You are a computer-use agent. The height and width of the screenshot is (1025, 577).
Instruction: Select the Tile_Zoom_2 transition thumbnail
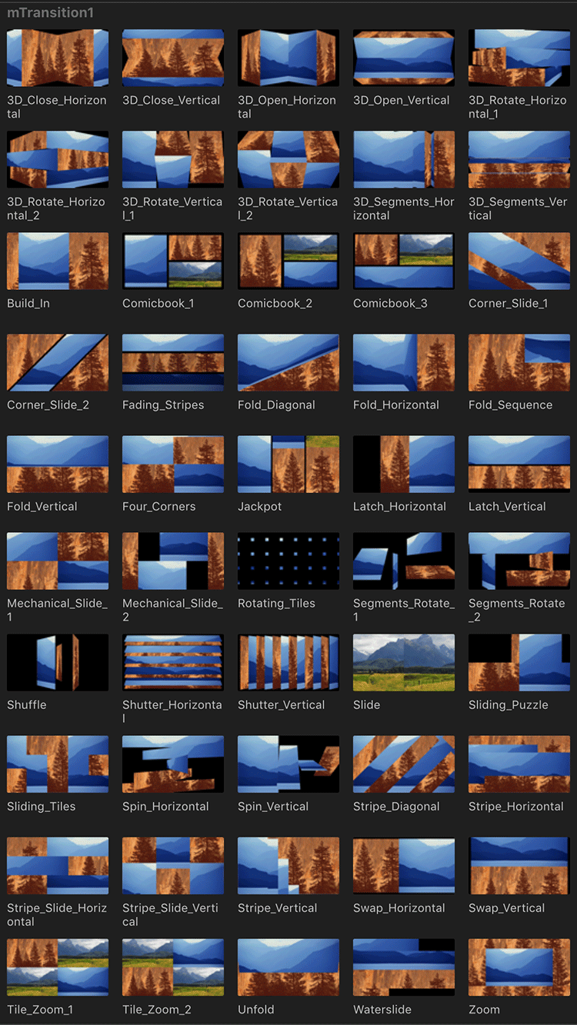coord(173,967)
